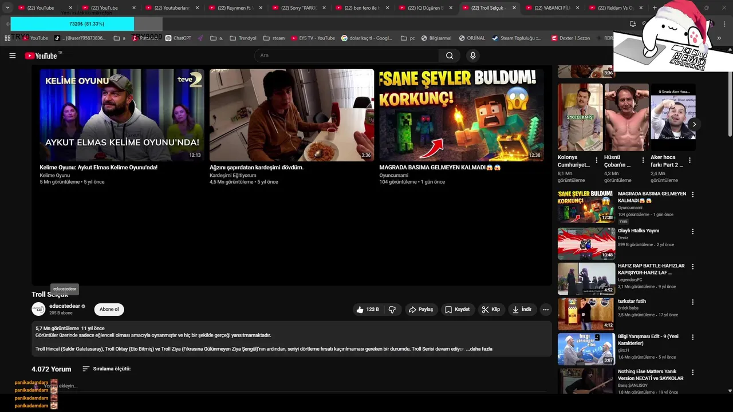Click into the Ara search field

pyautogui.click(x=346, y=56)
